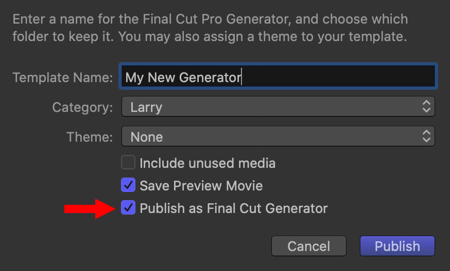This screenshot has height=271, width=450.
Task: Enable the Include unused media checkbox
Action: tap(128, 163)
